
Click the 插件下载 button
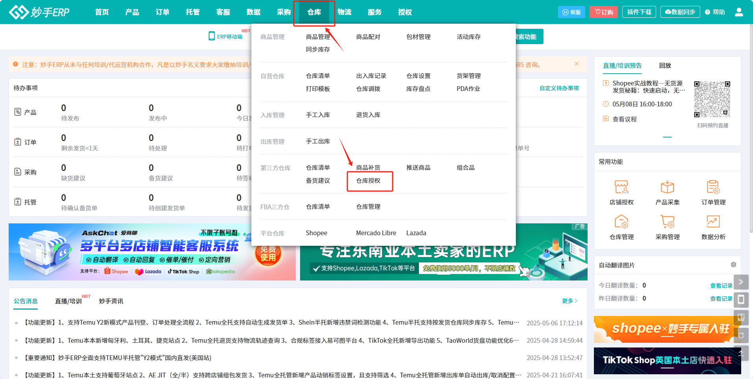pos(639,12)
